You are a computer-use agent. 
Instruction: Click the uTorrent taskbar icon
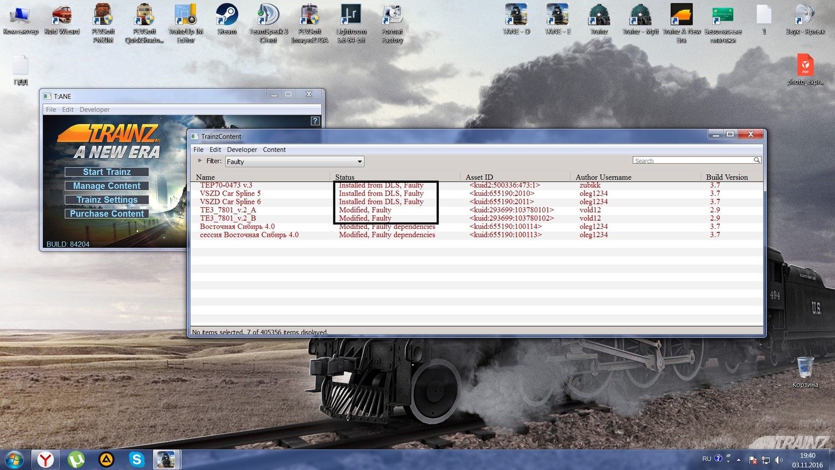click(76, 459)
